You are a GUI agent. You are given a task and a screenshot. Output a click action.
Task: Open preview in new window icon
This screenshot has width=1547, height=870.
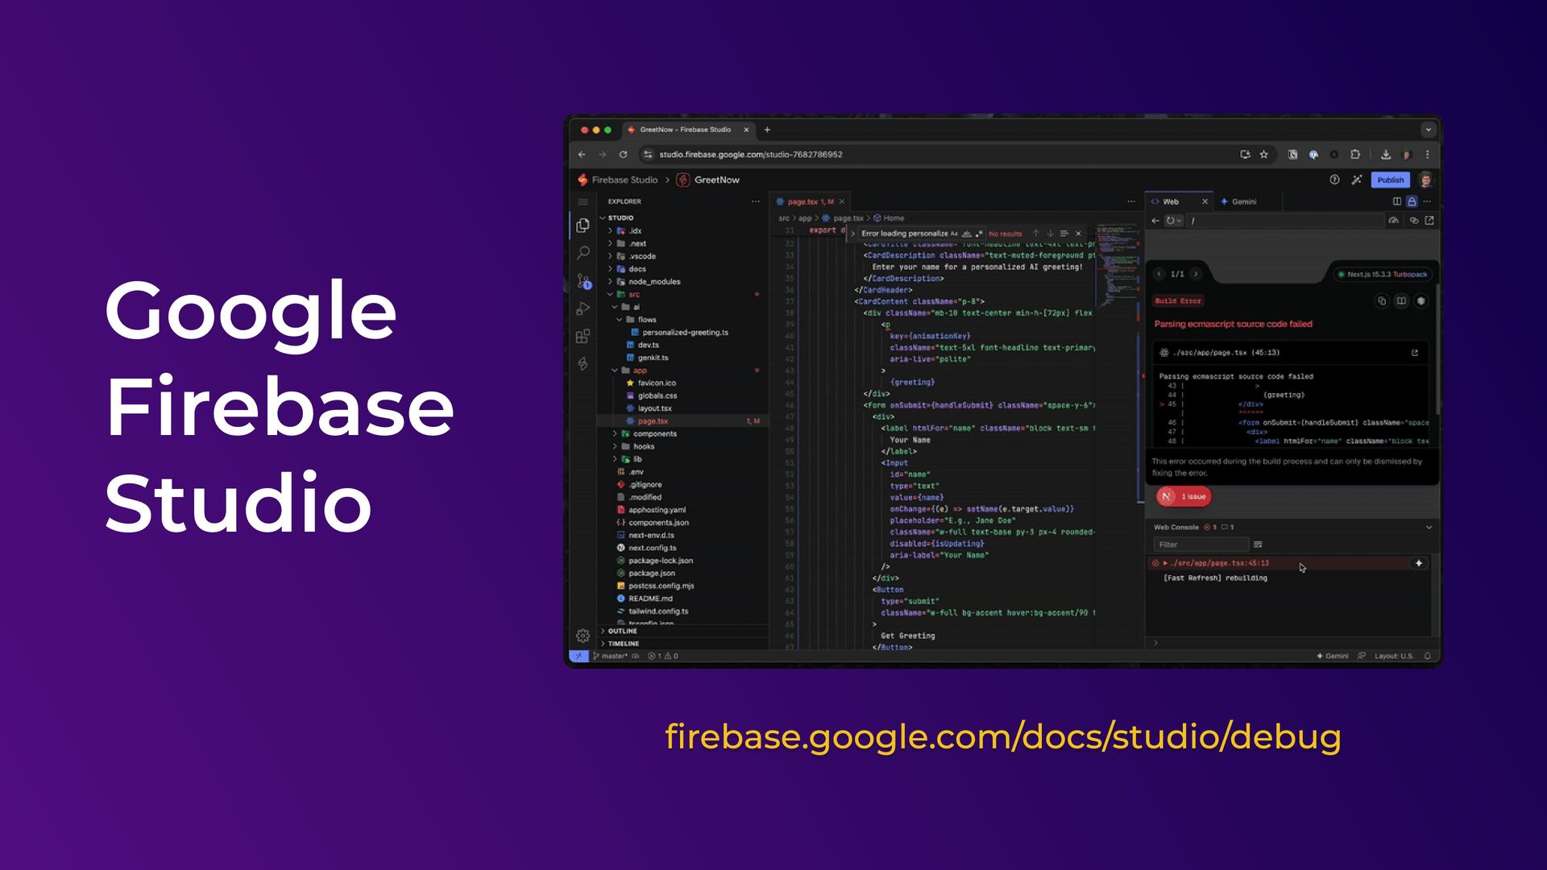click(x=1429, y=220)
